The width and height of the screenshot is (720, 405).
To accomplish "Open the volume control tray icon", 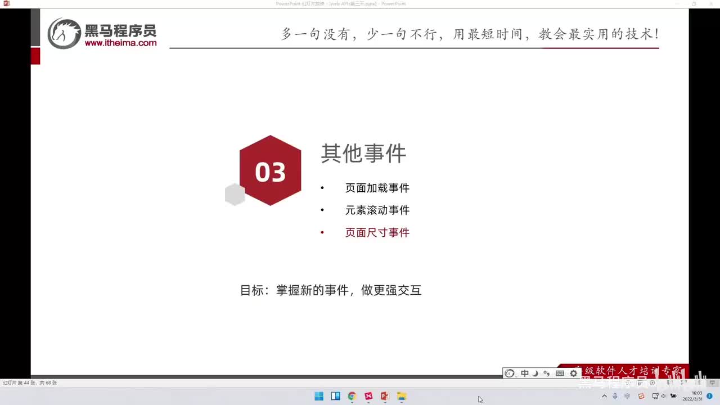I will tap(664, 396).
